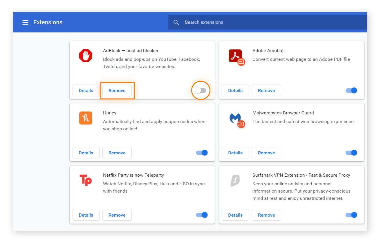Turn off Surfshark VPN Extension toggle
381x245 pixels.
pos(351,215)
